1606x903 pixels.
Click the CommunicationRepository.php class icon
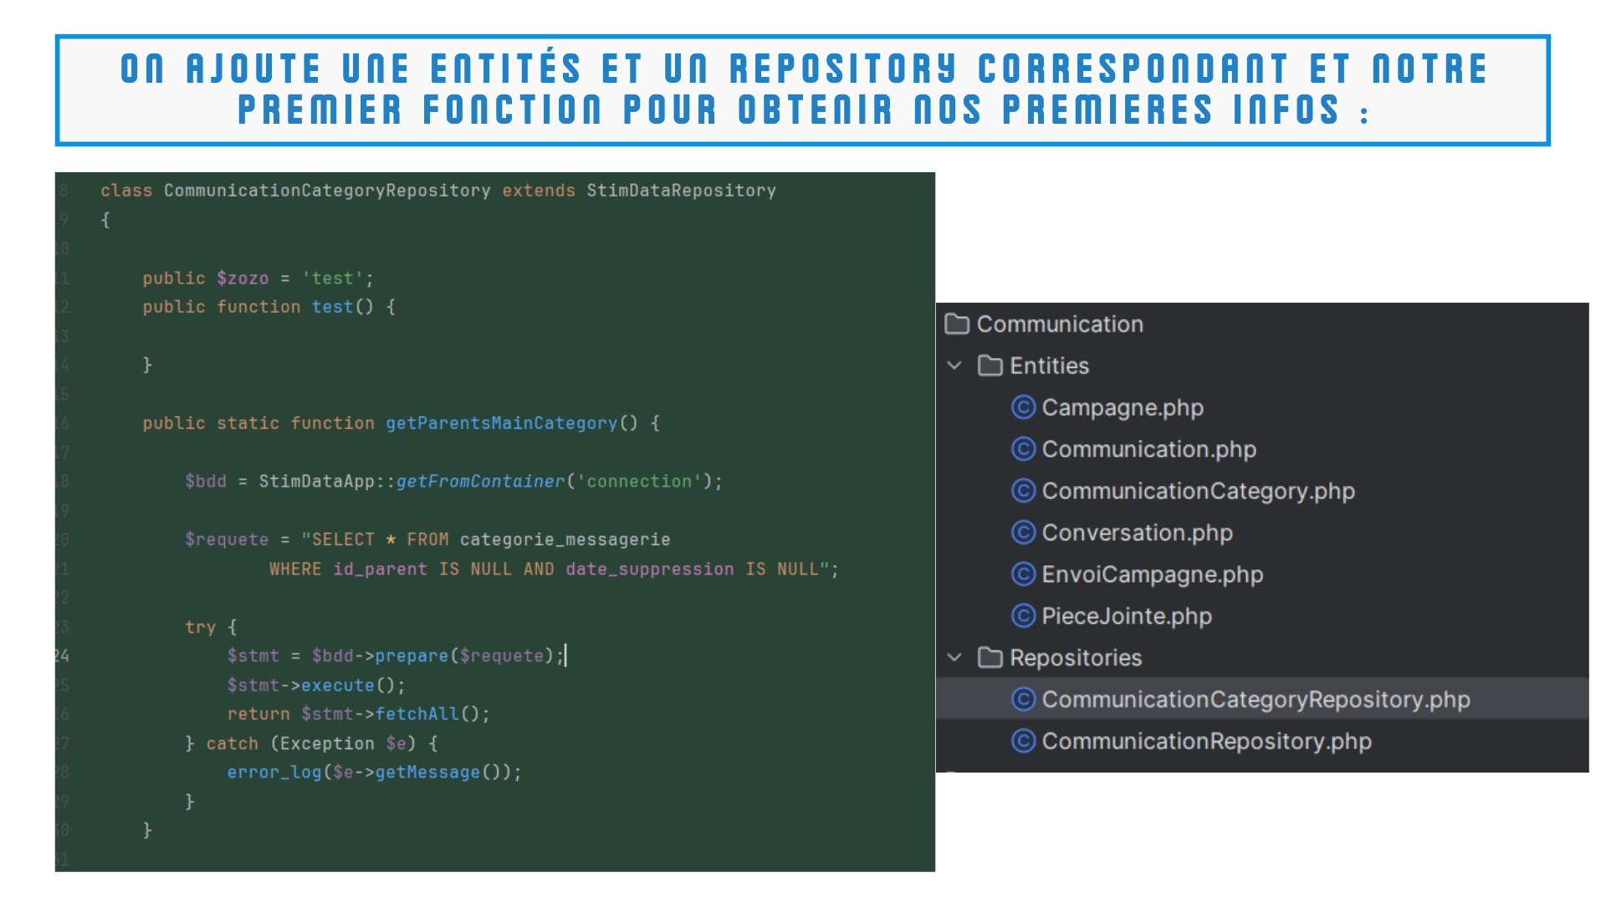pos(1023,741)
